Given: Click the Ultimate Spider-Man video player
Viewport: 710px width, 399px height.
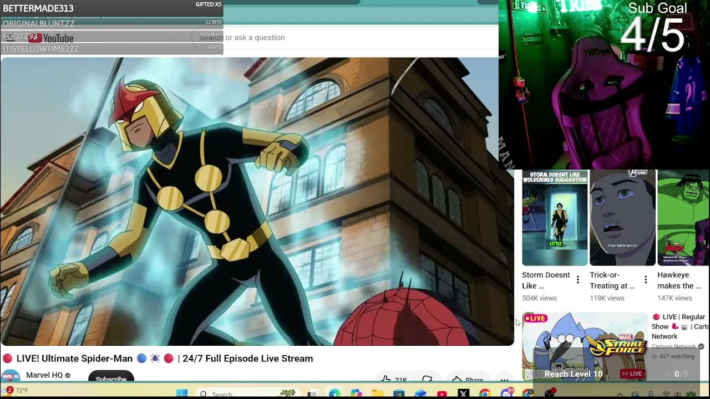Looking at the screenshot, I should (x=257, y=201).
